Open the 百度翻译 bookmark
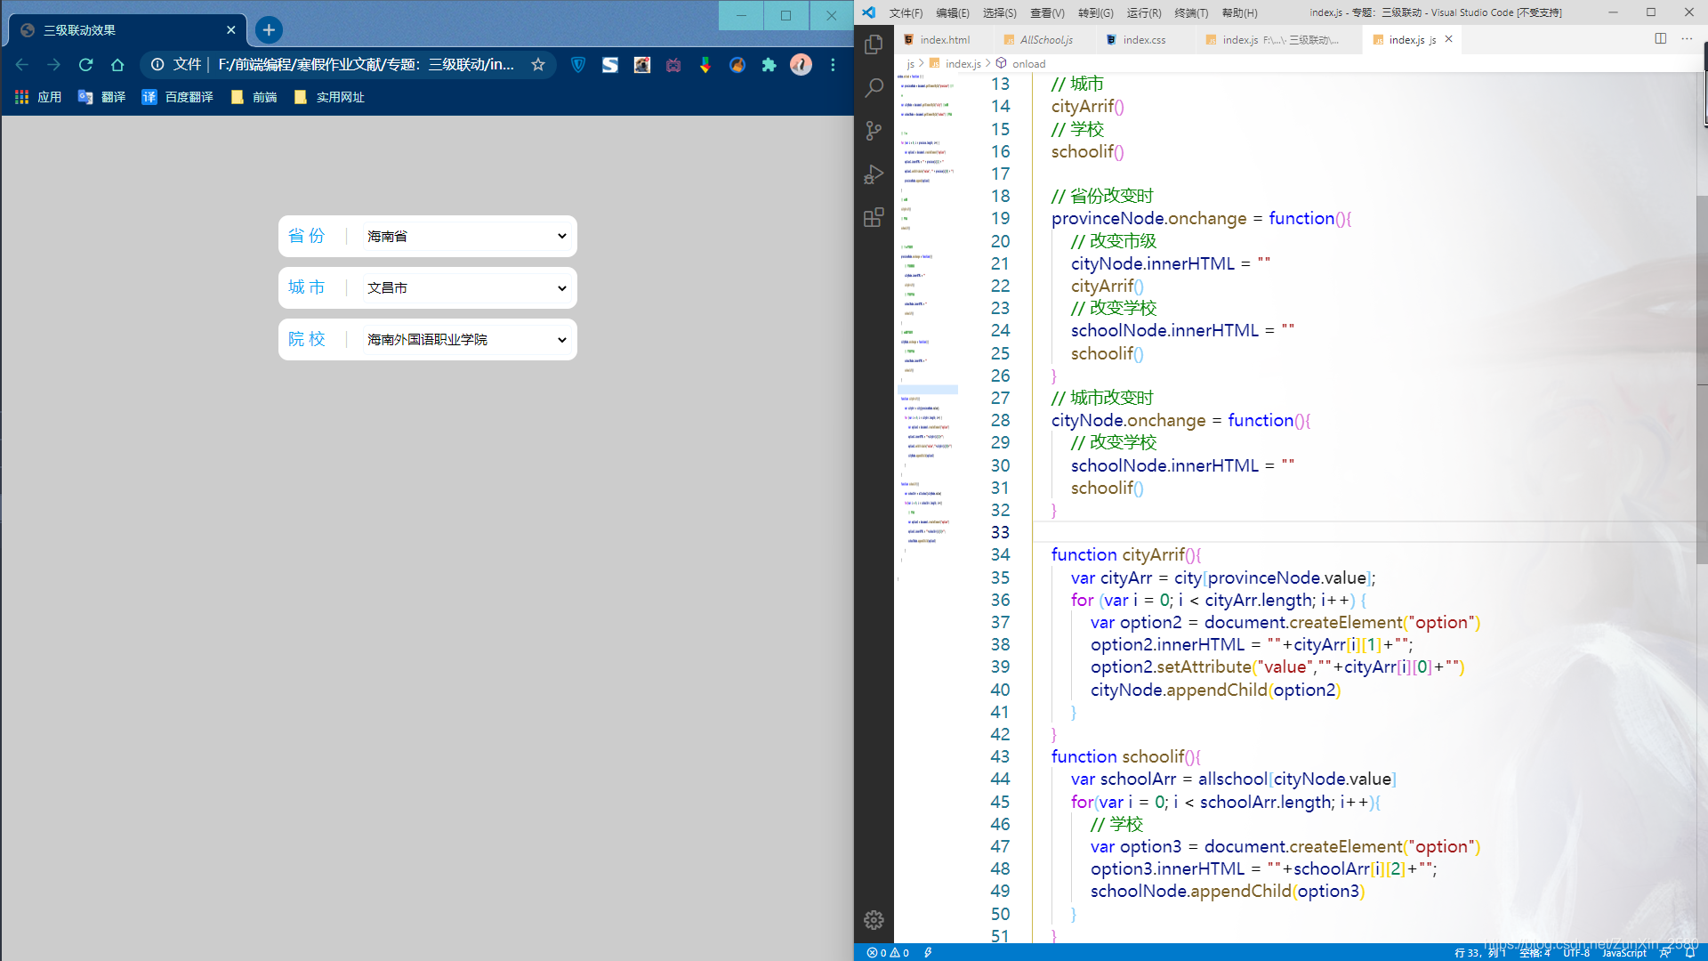1708x961 pixels. tap(178, 97)
